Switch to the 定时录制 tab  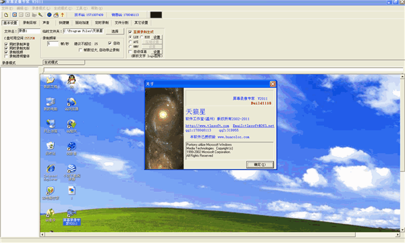pyautogui.click(x=102, y=23)
